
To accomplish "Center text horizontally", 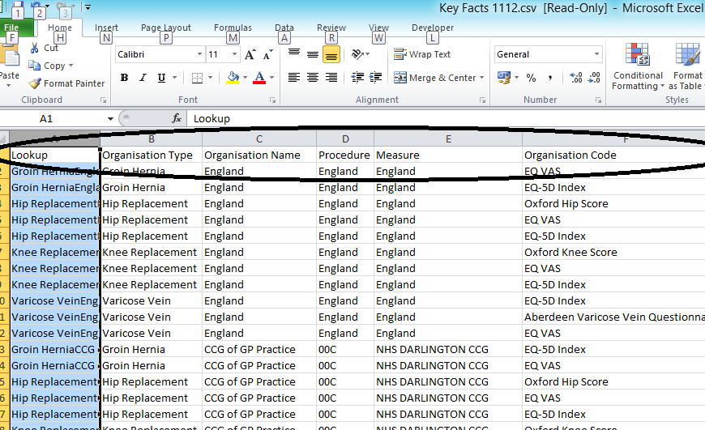I will click(x=313, y=78).
